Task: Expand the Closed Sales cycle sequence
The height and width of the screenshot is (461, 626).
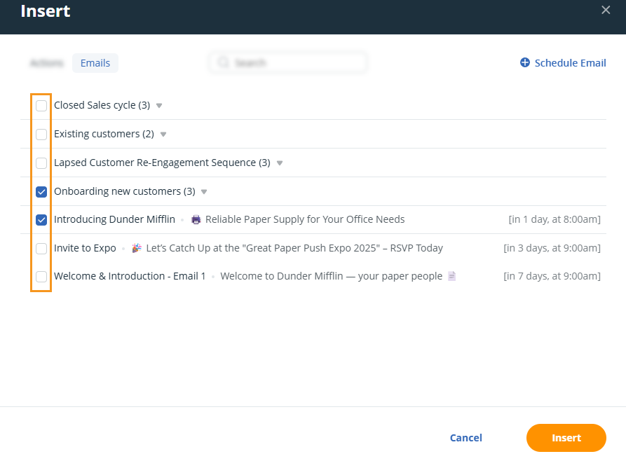Action: point(158,105)
